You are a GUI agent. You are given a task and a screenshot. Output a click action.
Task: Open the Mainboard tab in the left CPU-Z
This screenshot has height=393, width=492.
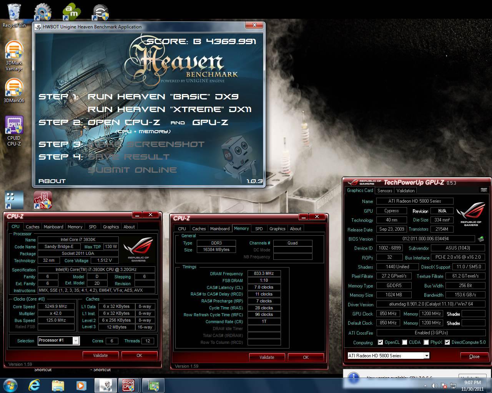53,227
